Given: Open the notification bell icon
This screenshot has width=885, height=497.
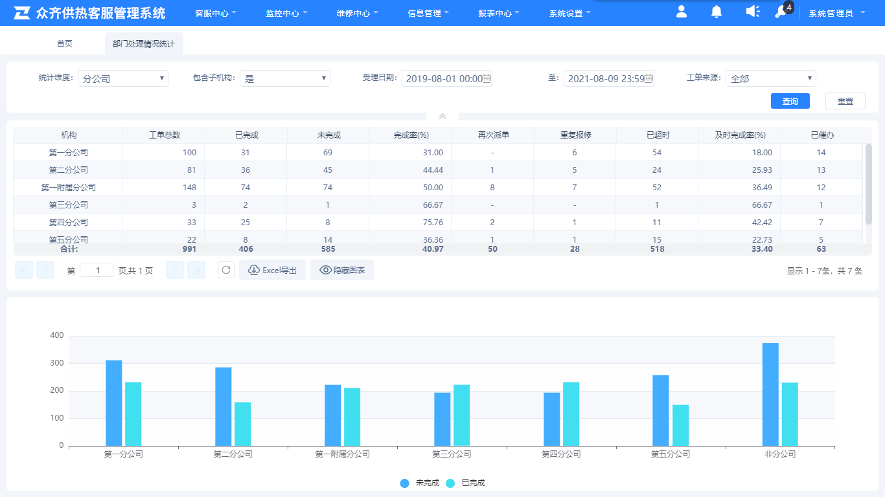Looking at the screenshot, I should [x=717, y=12].
